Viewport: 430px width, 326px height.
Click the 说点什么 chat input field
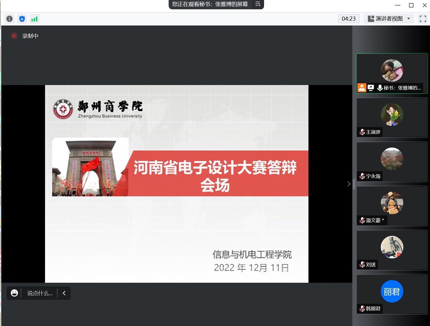40,293
